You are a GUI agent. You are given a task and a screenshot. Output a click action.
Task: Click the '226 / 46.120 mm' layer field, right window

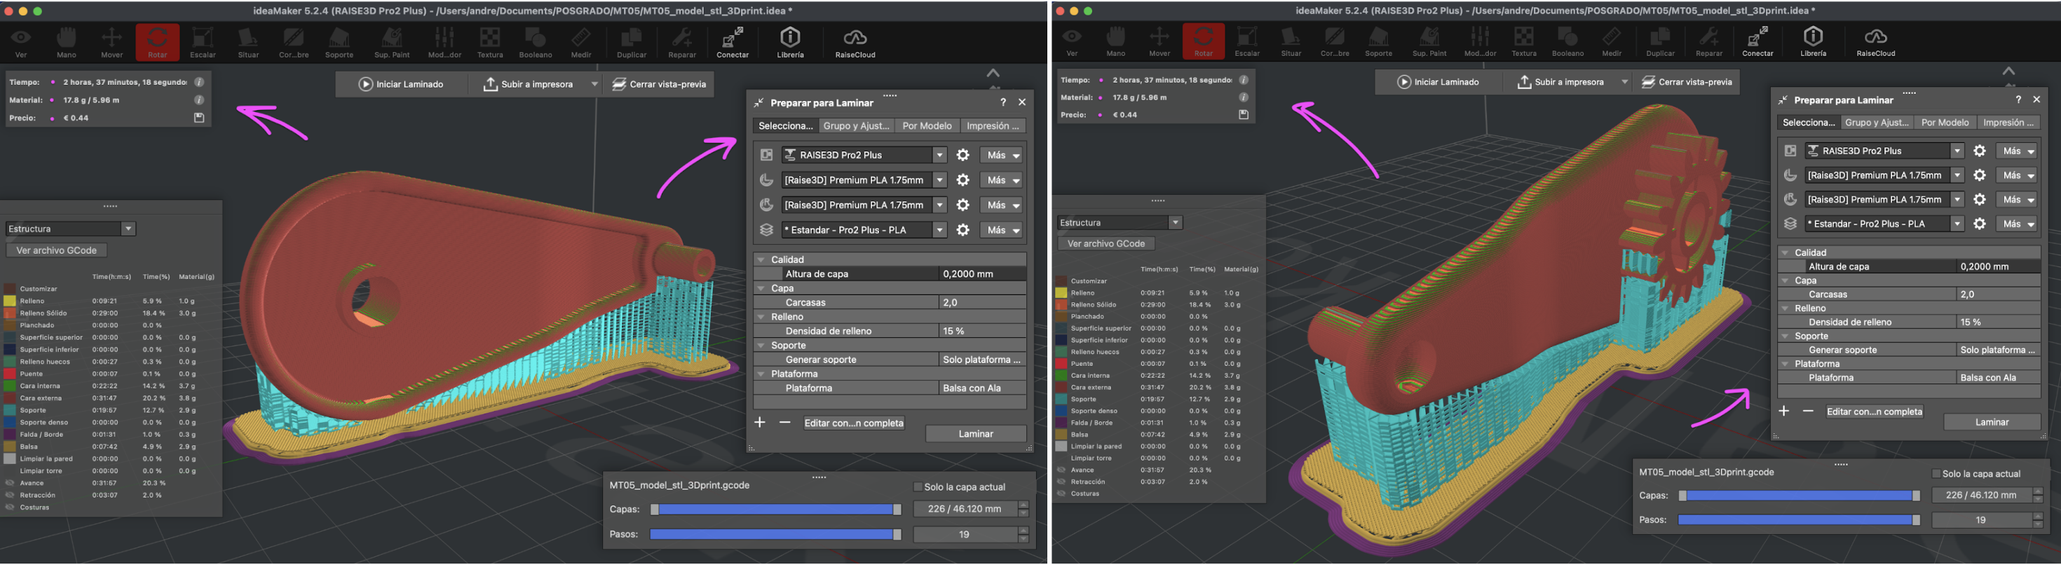pyautogui.click(x=1981, y=496)
